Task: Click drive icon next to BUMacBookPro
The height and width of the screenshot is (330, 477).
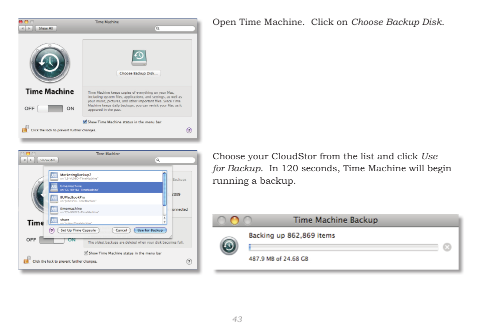Action: click(x=54, y=198)
